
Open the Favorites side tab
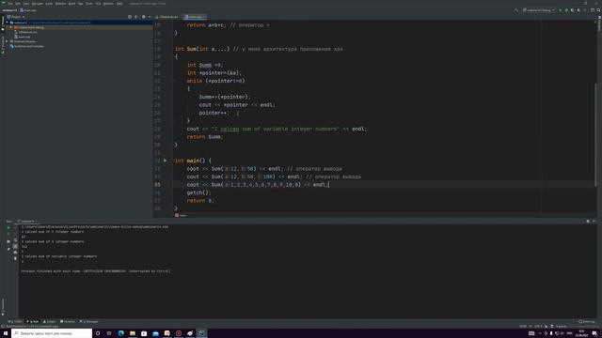point(3,307)
